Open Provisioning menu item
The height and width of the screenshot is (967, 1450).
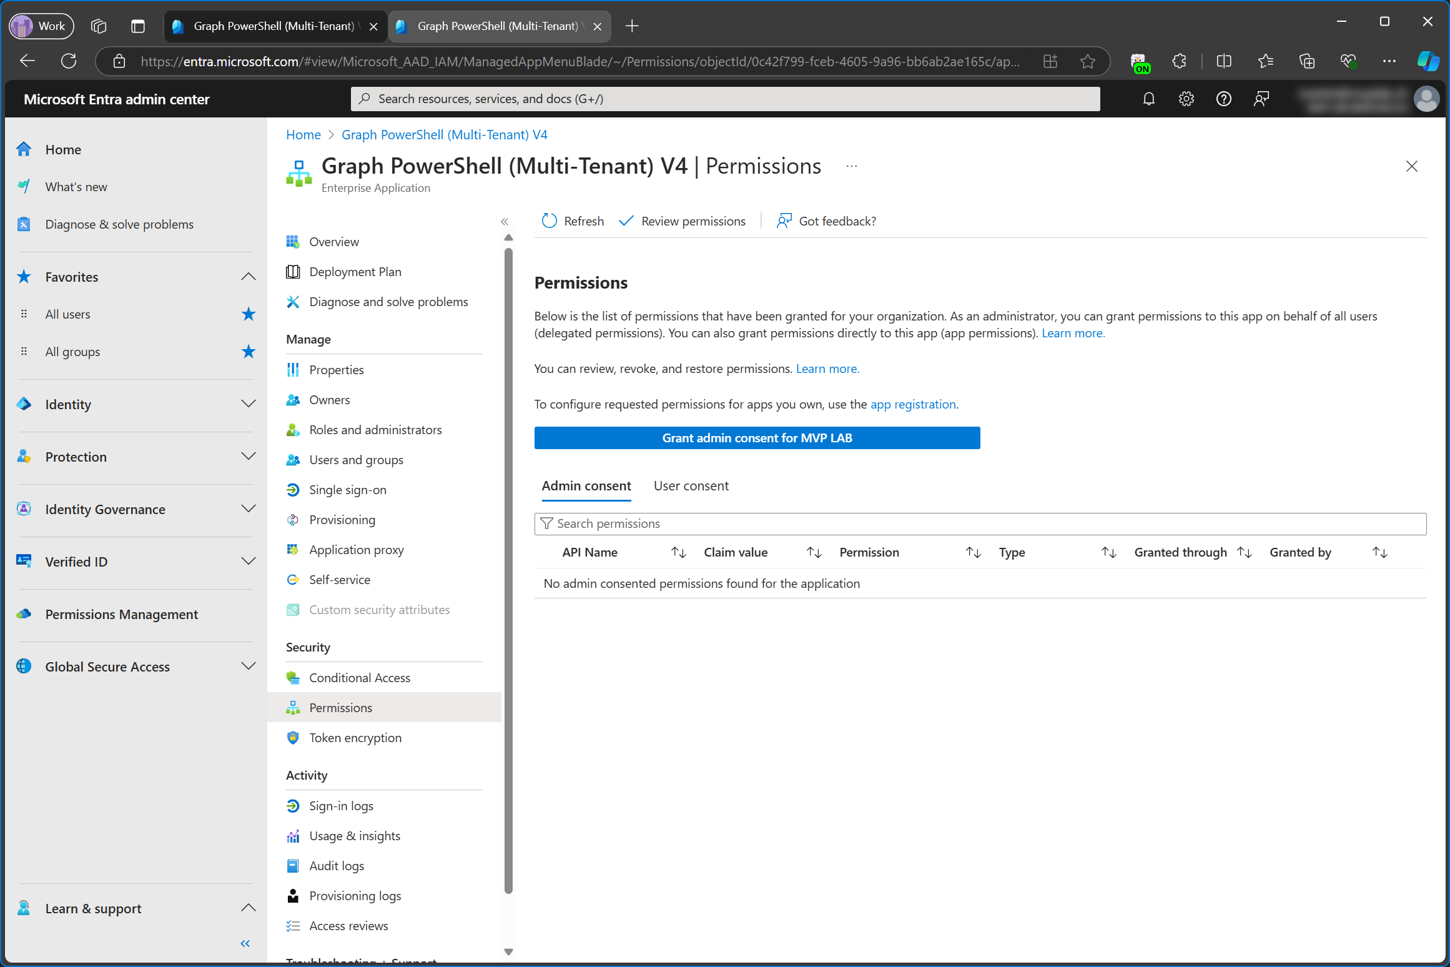pyautogui.click(x=342, y=520)
